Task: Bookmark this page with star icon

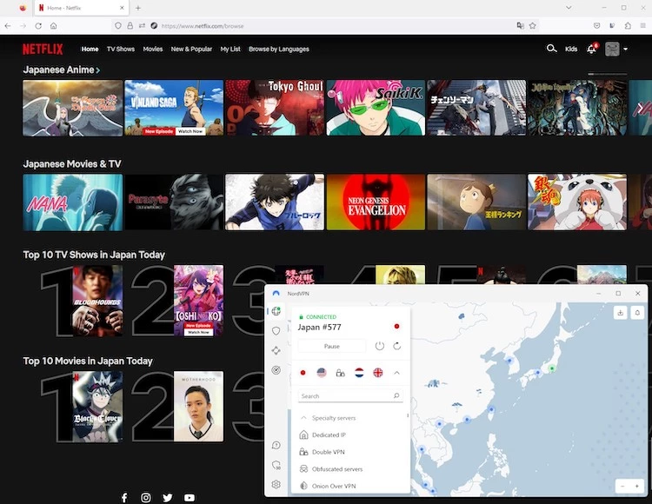Action: coord(532,26)
